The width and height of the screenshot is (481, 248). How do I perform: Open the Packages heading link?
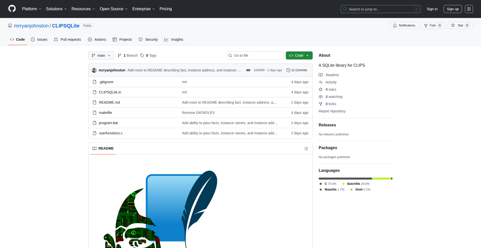328,148
